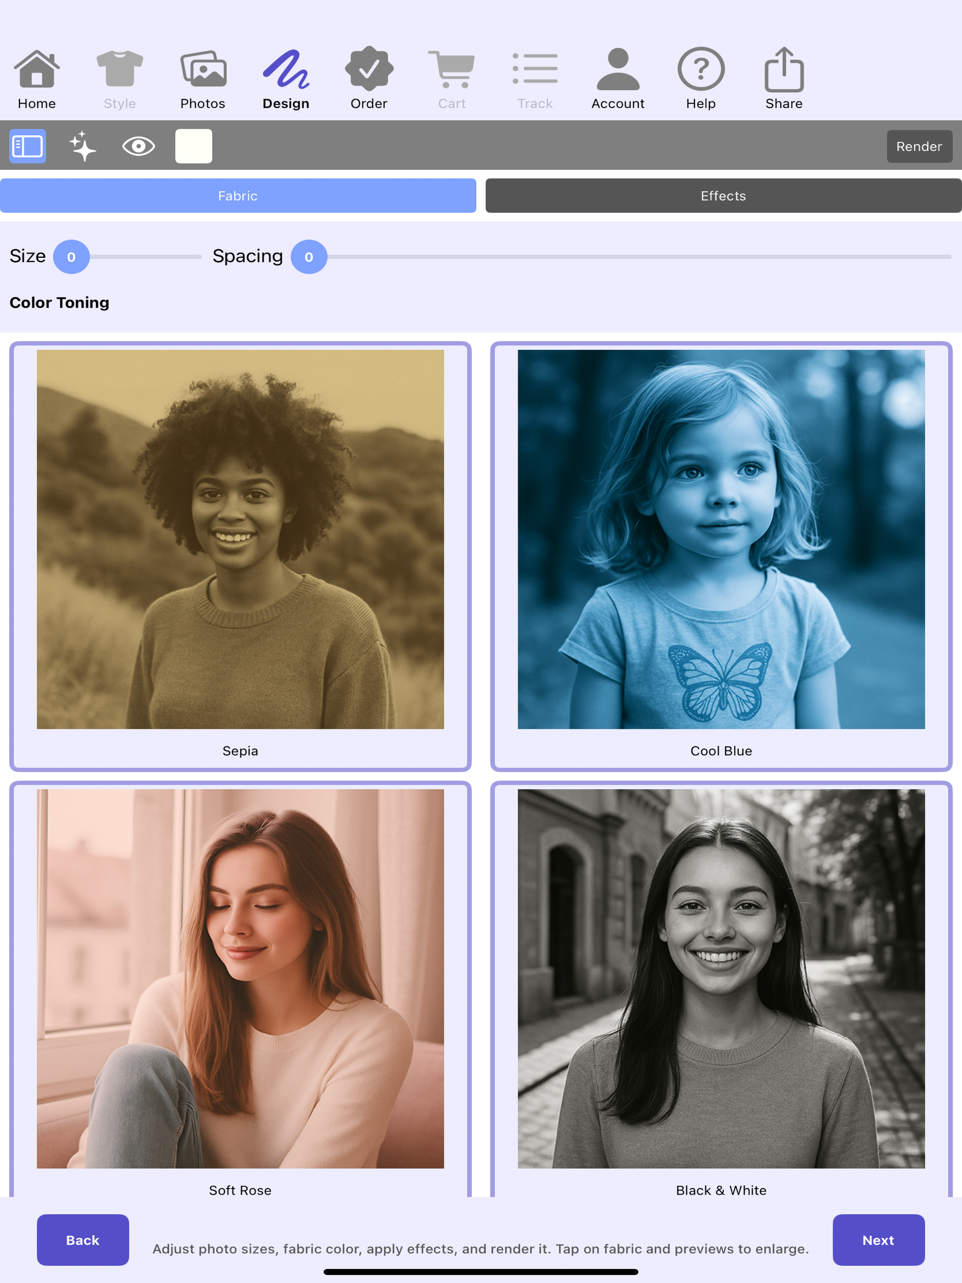Click the Black & White label
The width and height of the screenshot is (962, 1283).
coord(721,1190)
